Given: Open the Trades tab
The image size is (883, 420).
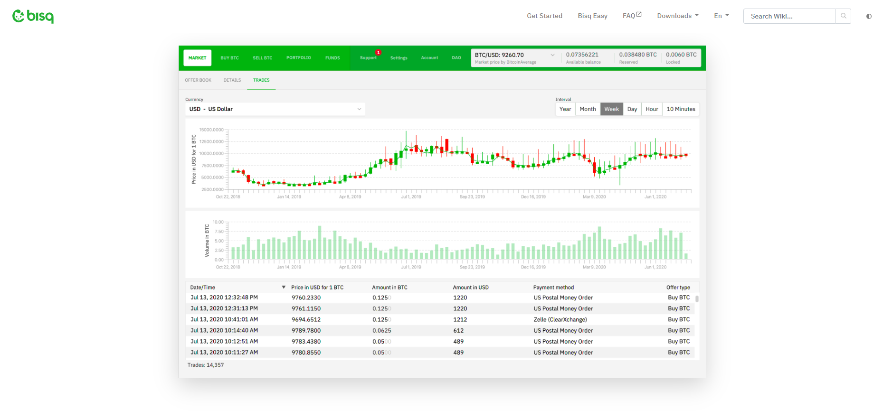Looking at the screenshot, I should click(x=261, y=80).
